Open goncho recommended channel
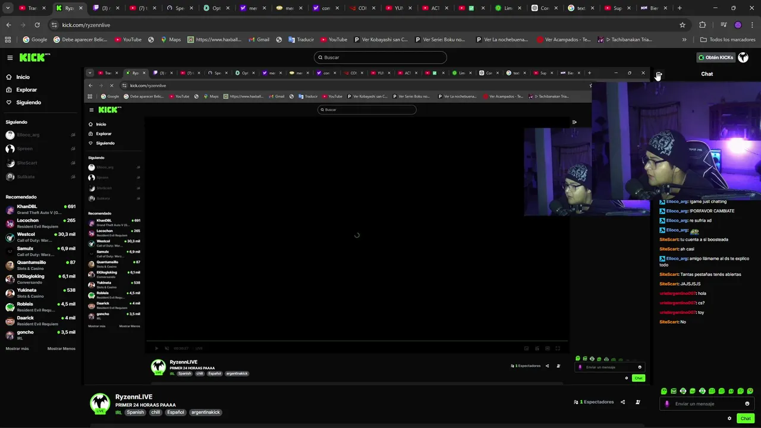Image resolution: width=761 pixels, height=428 pixels. [x=40, y=335]
